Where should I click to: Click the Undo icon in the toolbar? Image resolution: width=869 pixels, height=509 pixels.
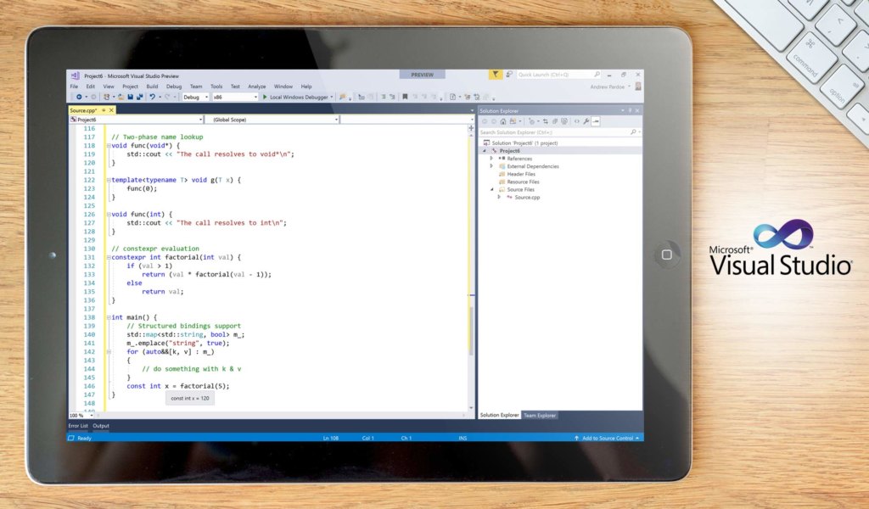click(x=152, y=97)
